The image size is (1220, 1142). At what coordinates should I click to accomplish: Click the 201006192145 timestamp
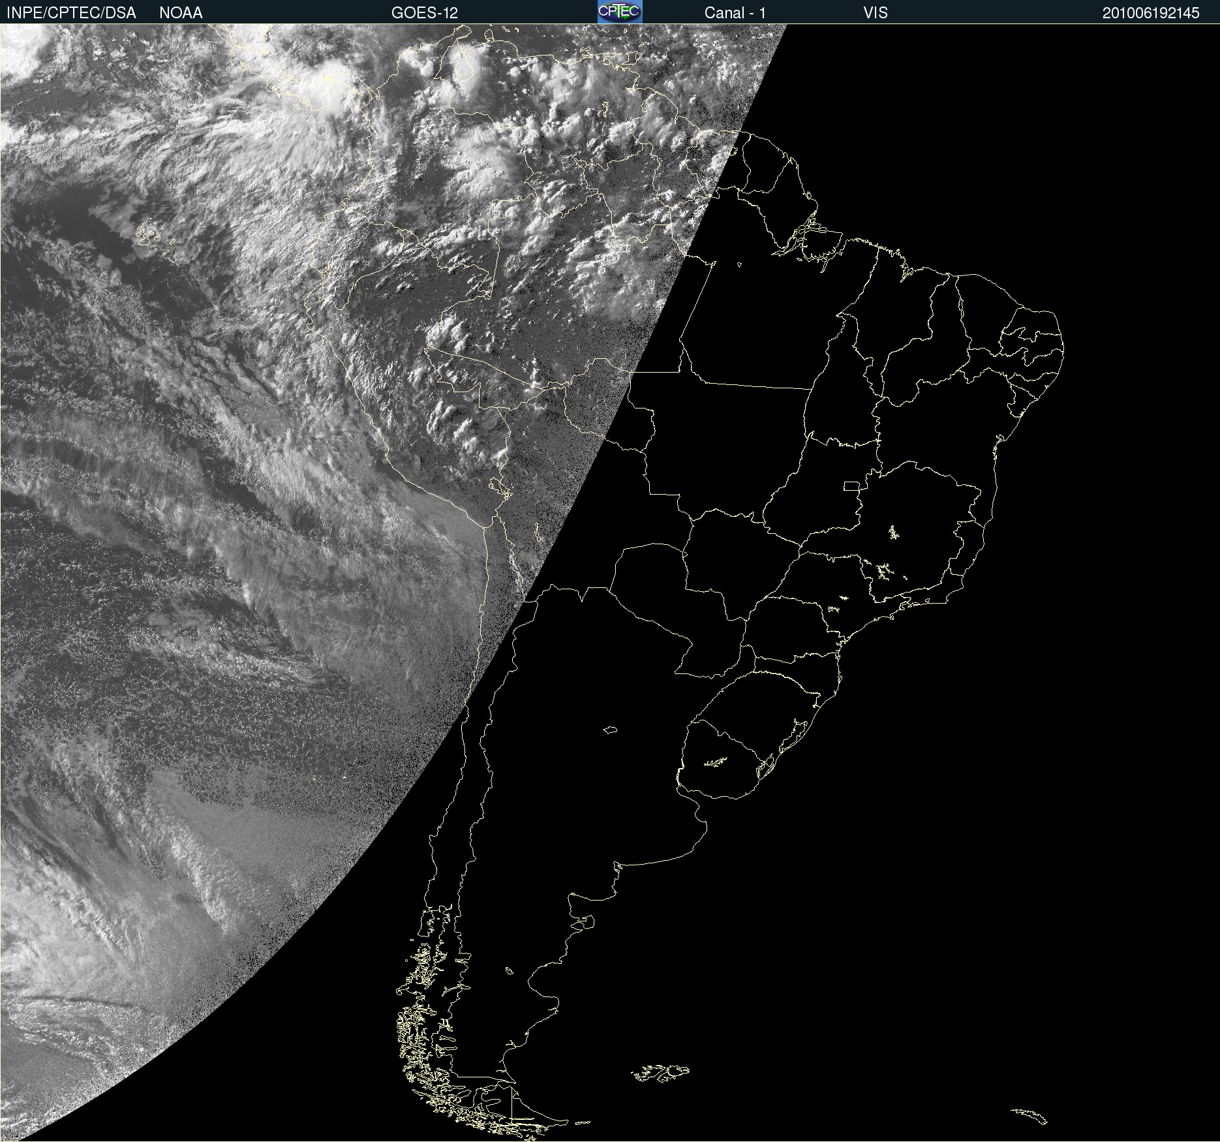[x=1151, y=13]
